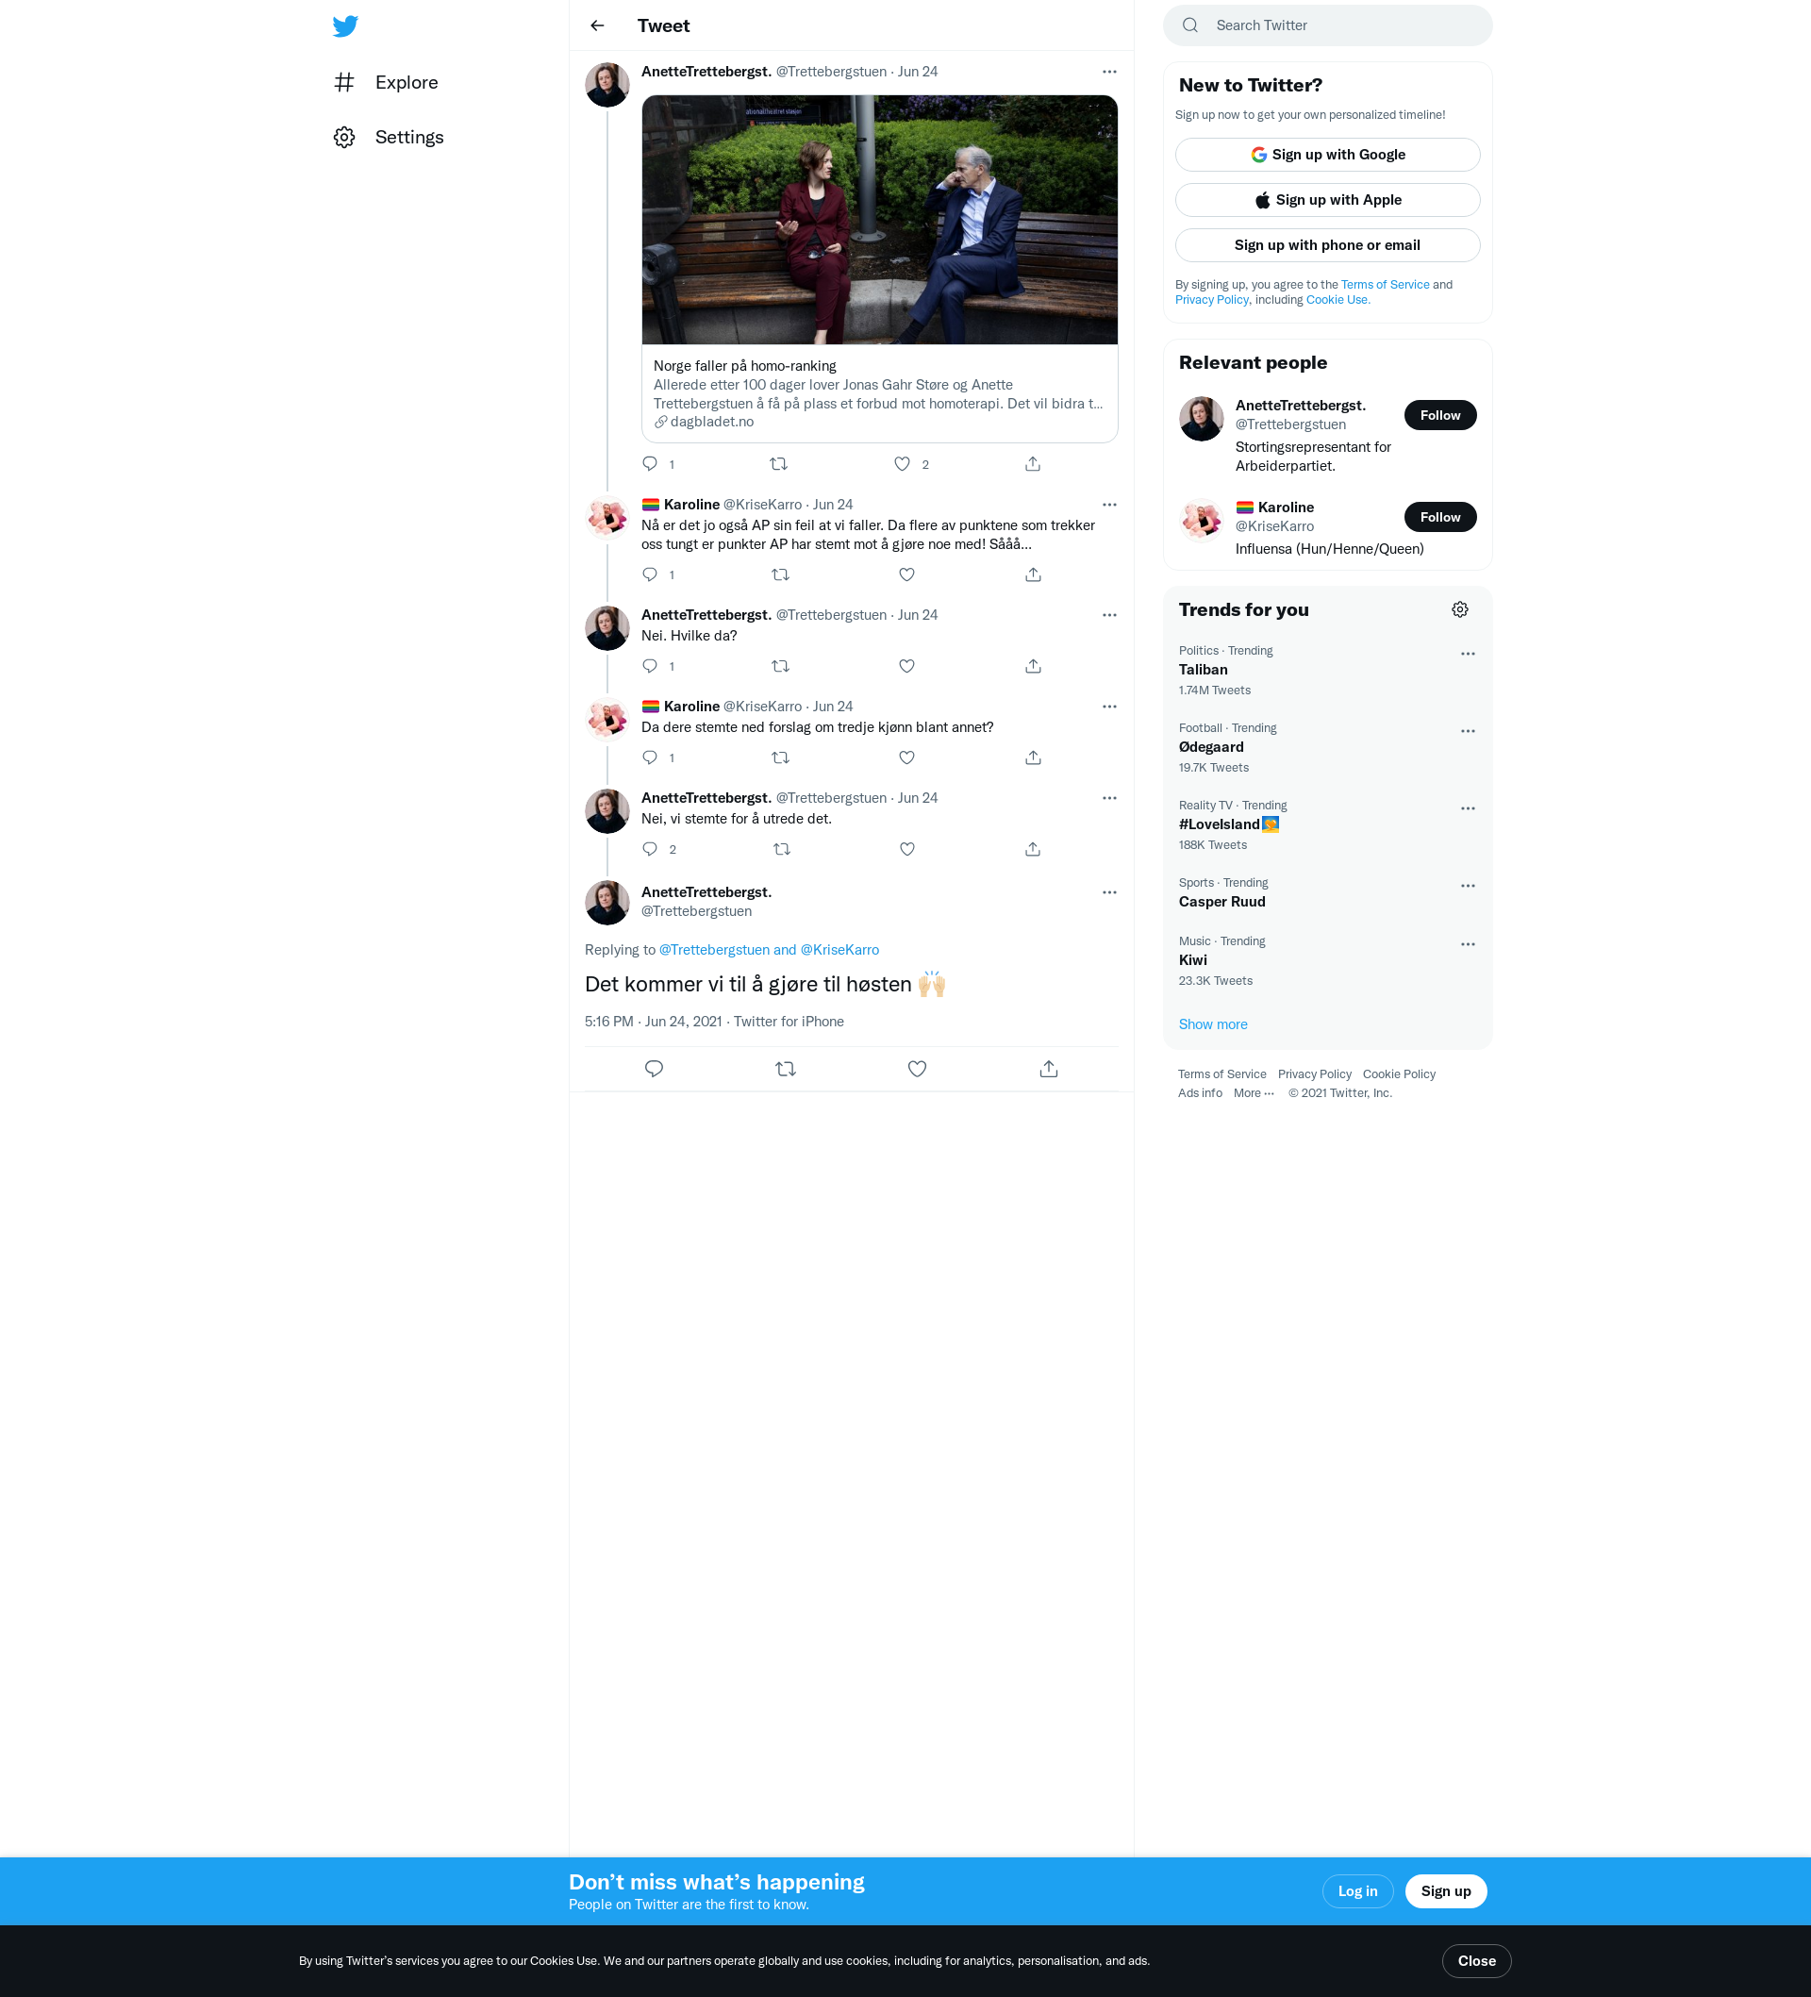Open the Cookie Policy footer link
Image resolution: width=1811 pixels, height=1997 pixels.
pyautogui.click(x=1398, y=1074)
